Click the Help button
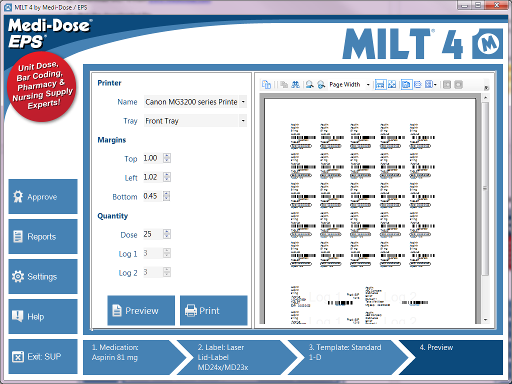Viewport: 512px width, 384px height. click(x=43, y=316)
